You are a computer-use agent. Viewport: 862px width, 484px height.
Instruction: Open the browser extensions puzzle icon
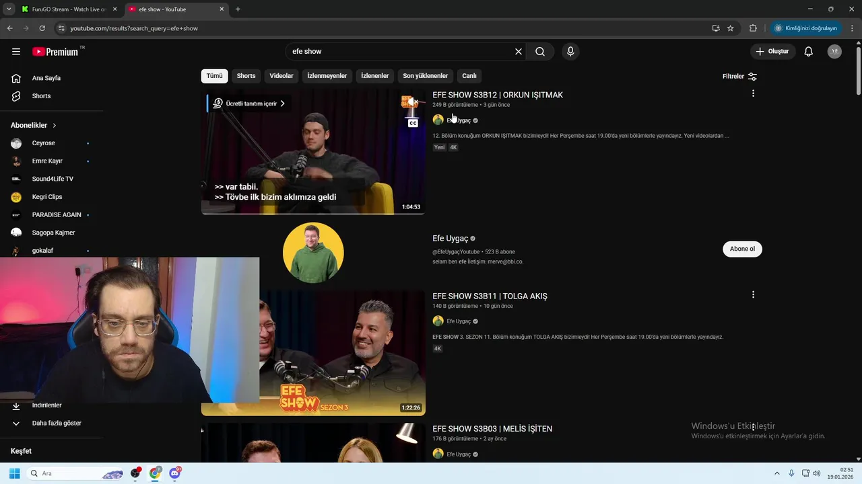click(753, 28)
